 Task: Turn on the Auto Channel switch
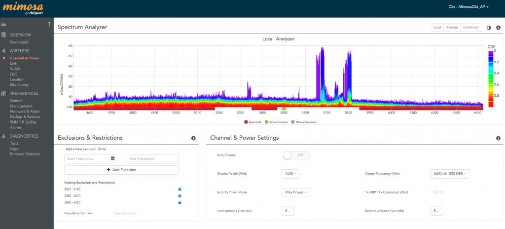pos(296,155)
